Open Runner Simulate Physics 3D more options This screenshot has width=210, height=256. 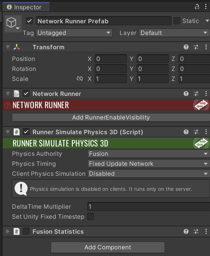[x=206, y=132]
